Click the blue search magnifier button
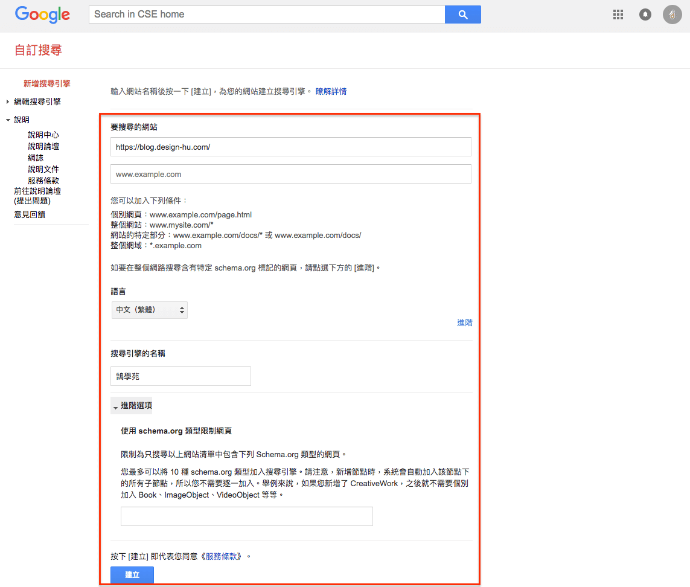The width and height of the screenshot is (690, 587). [462, 14]
